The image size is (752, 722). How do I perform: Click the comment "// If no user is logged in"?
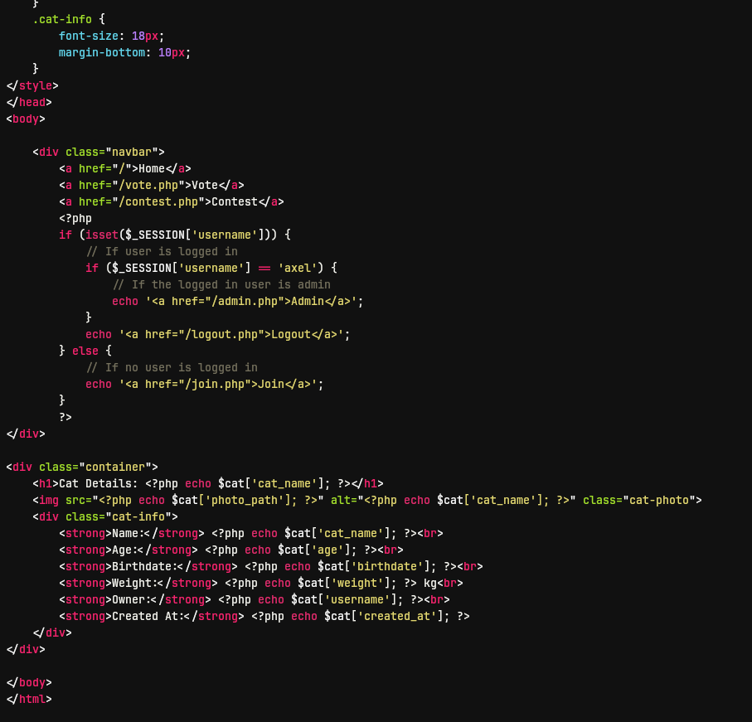tap(172, 367)
